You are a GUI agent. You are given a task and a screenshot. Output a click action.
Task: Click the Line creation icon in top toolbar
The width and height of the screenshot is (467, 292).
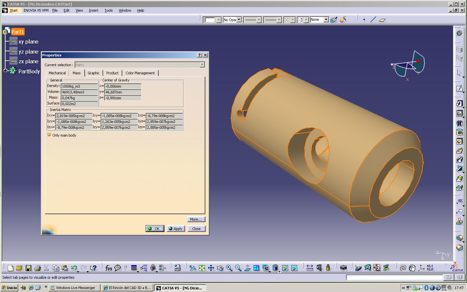click(x=373, y=20)
